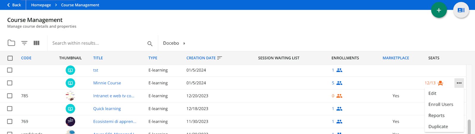Open the Minnie Course ellipsis actions menu
This screenshot has height=134, width=475.
459,83
